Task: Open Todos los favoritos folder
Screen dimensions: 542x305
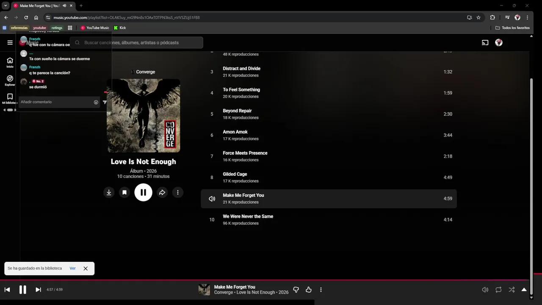Action: [x=512, y=28]
